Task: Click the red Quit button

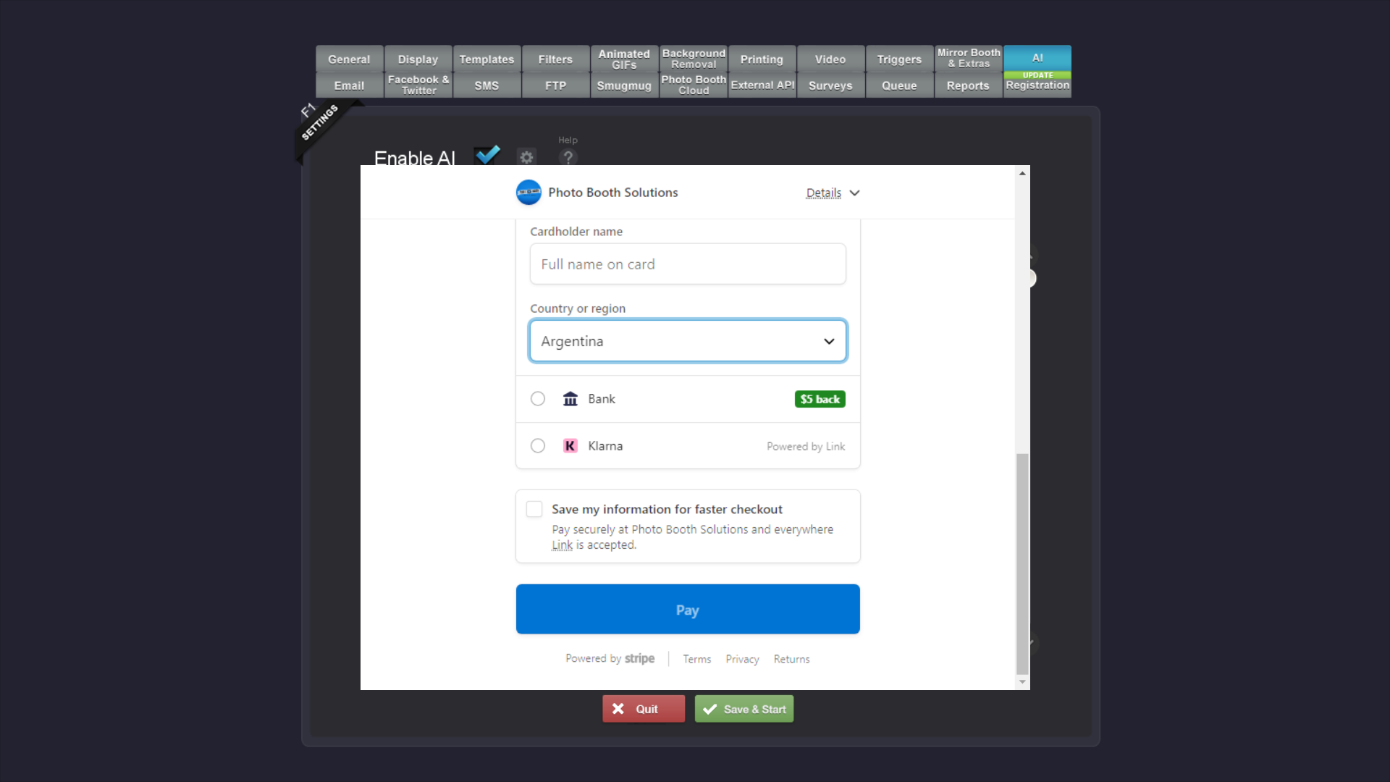Action: coord(644,709)
